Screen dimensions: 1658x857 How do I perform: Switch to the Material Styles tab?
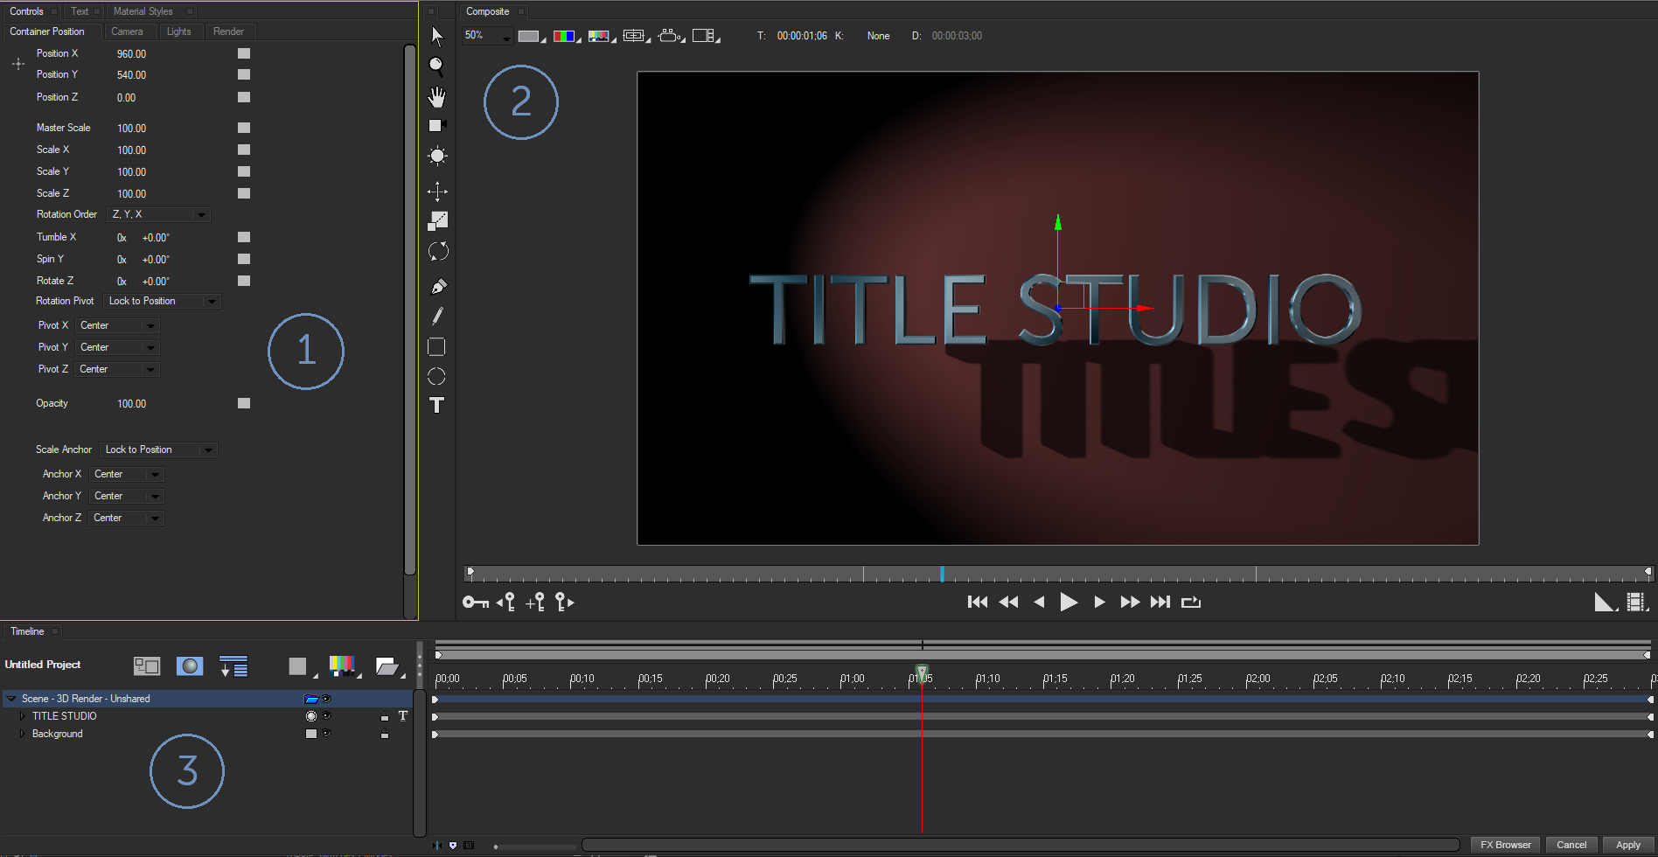click(143, 10)
